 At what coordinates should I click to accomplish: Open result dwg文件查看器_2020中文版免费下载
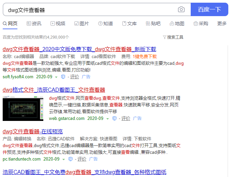pyautogui.click(x=79, y=49)
